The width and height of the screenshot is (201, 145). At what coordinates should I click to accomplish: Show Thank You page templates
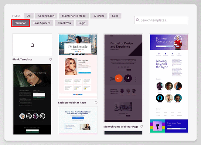tap(64, 23)
